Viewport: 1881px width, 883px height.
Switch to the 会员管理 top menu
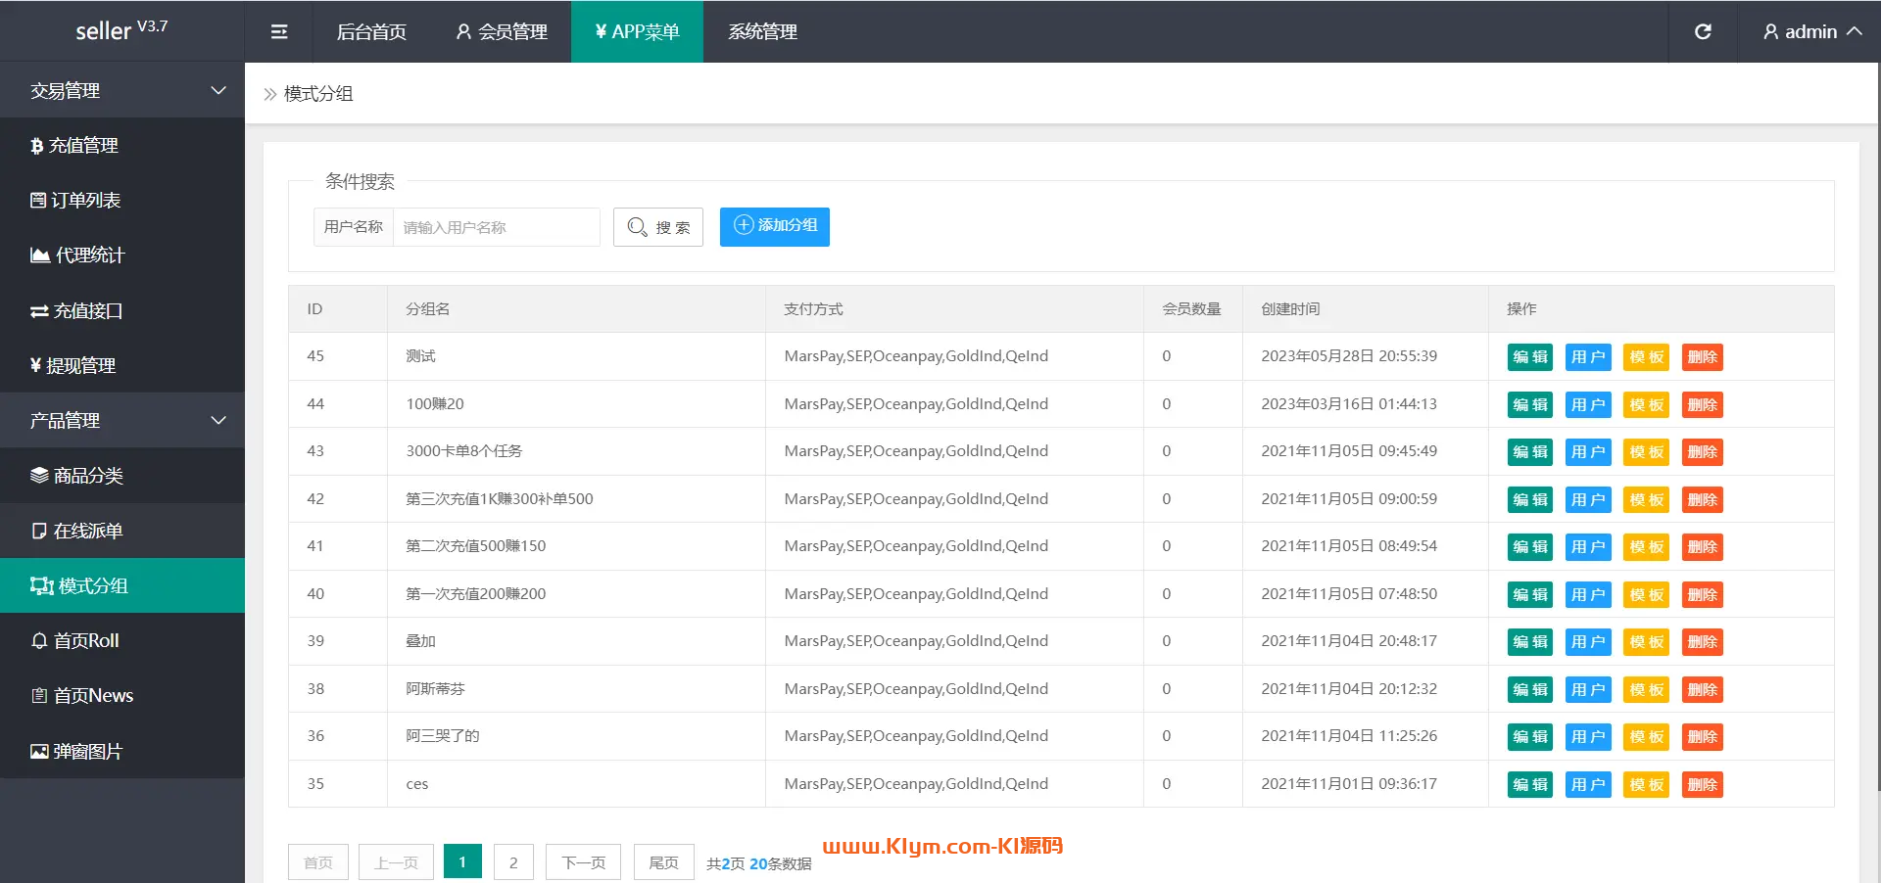pos(502,31)
